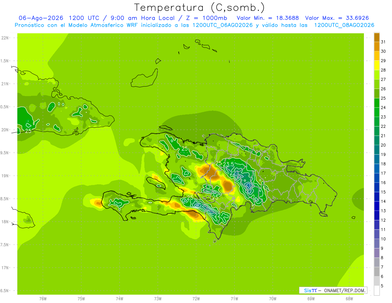Click the '71W' longitude axis label
The image size is (392, 303).
click(x=234, y=299)
